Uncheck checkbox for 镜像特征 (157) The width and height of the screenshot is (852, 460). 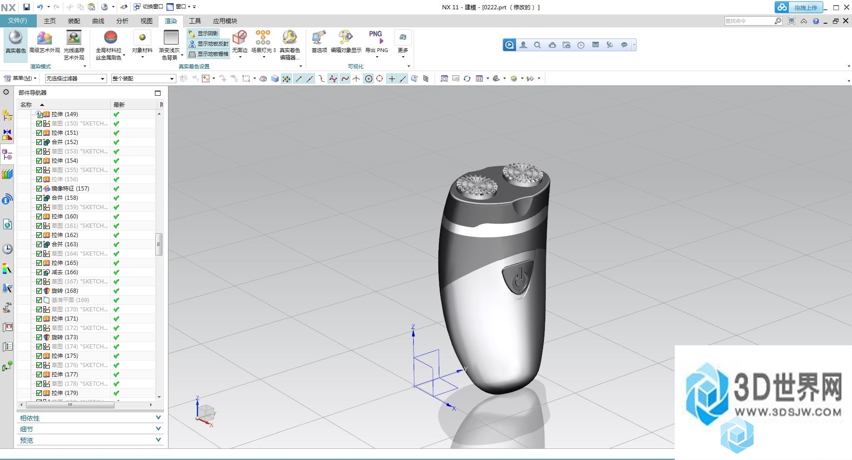39,189
